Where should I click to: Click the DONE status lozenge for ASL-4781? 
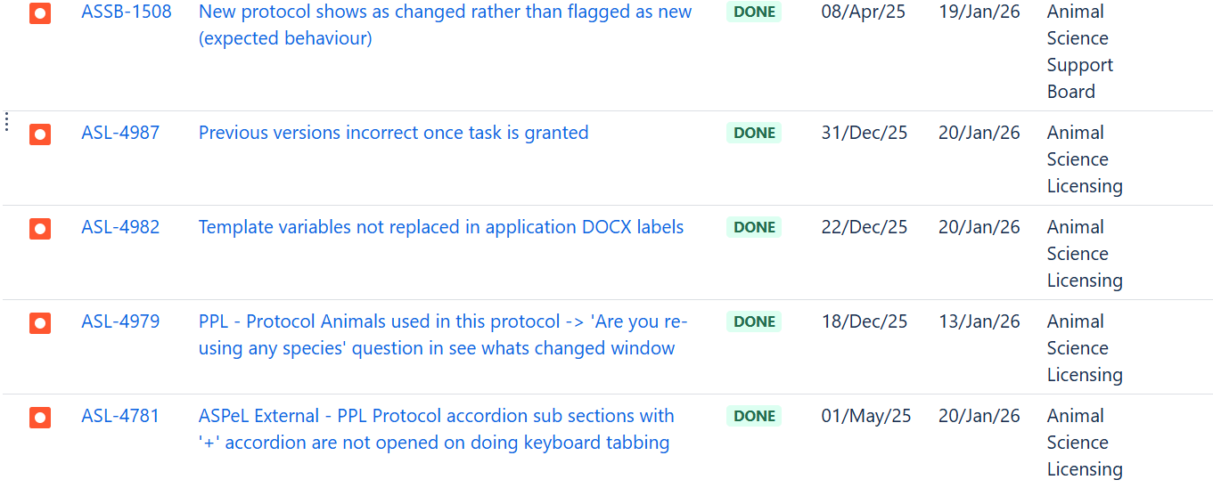pyautogui.click(x=754, y=417)
